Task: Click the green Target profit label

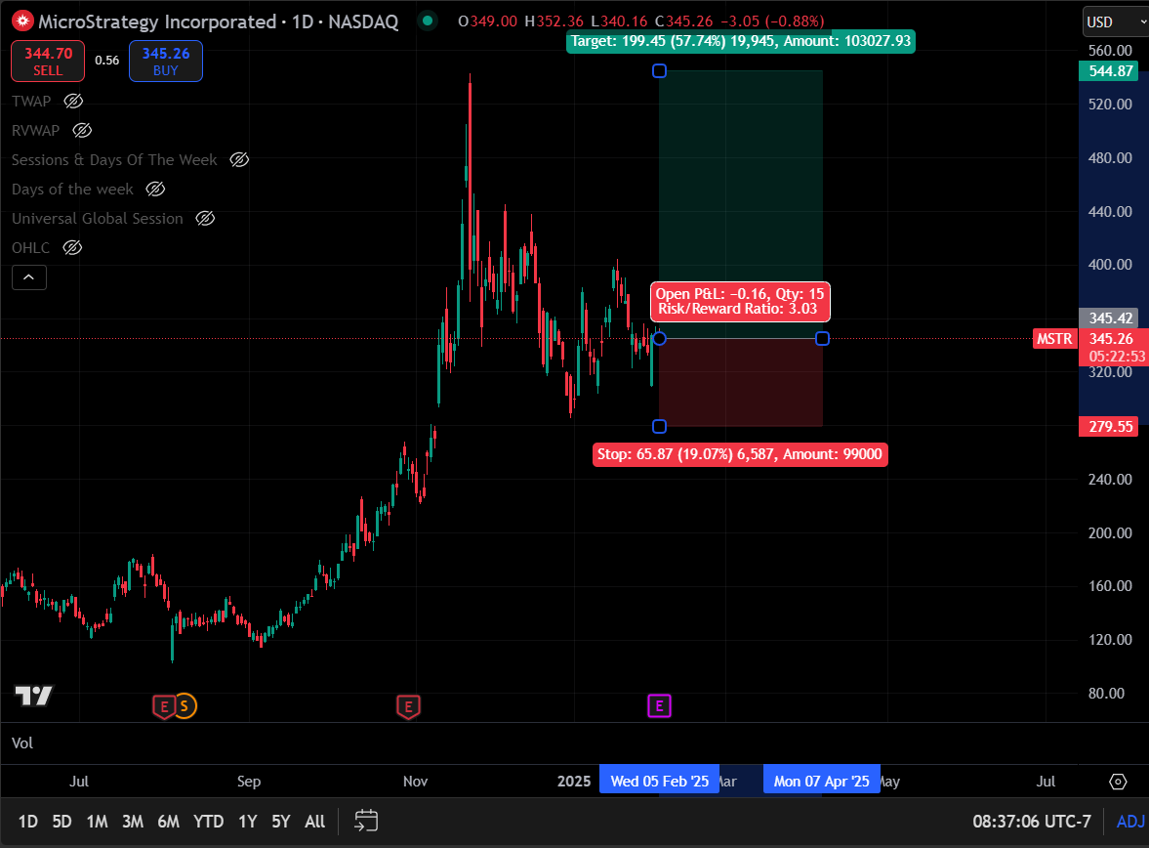Action: (741, 41)
